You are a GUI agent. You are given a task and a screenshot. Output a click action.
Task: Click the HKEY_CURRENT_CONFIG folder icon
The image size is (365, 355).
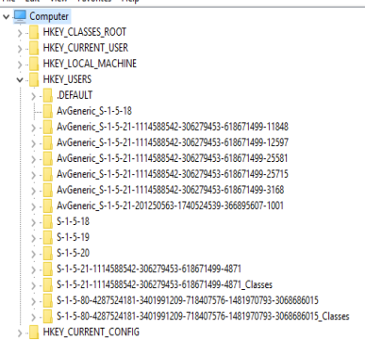click(x=34, y=332)
